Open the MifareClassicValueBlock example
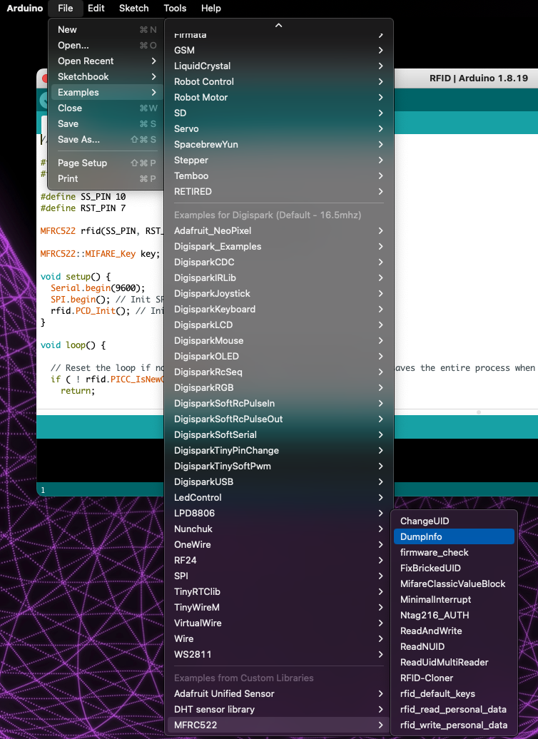 click(454, 583)
